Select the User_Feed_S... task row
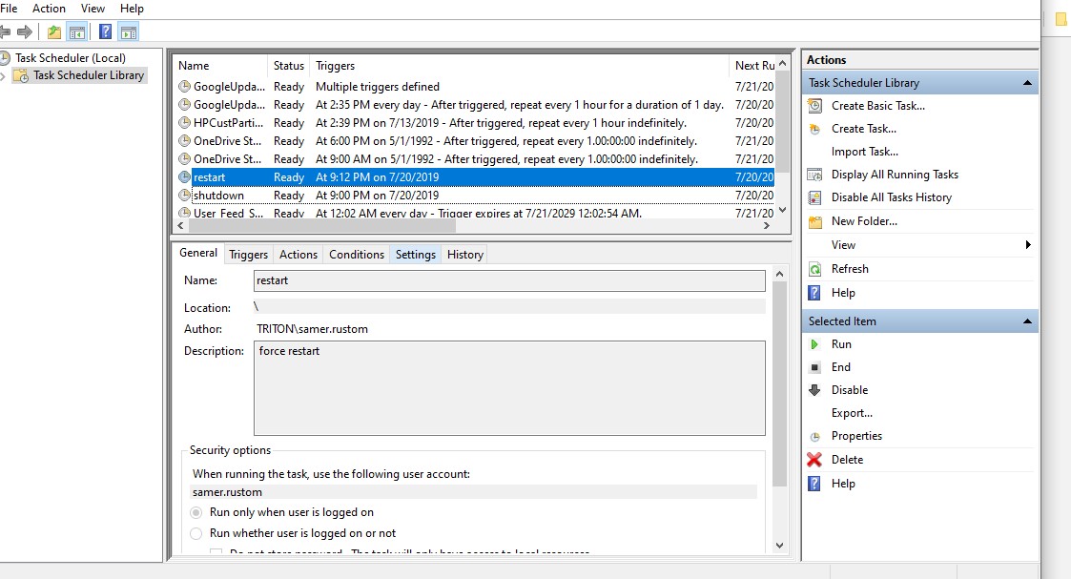 pyautogui.click(x=475, y=213)
